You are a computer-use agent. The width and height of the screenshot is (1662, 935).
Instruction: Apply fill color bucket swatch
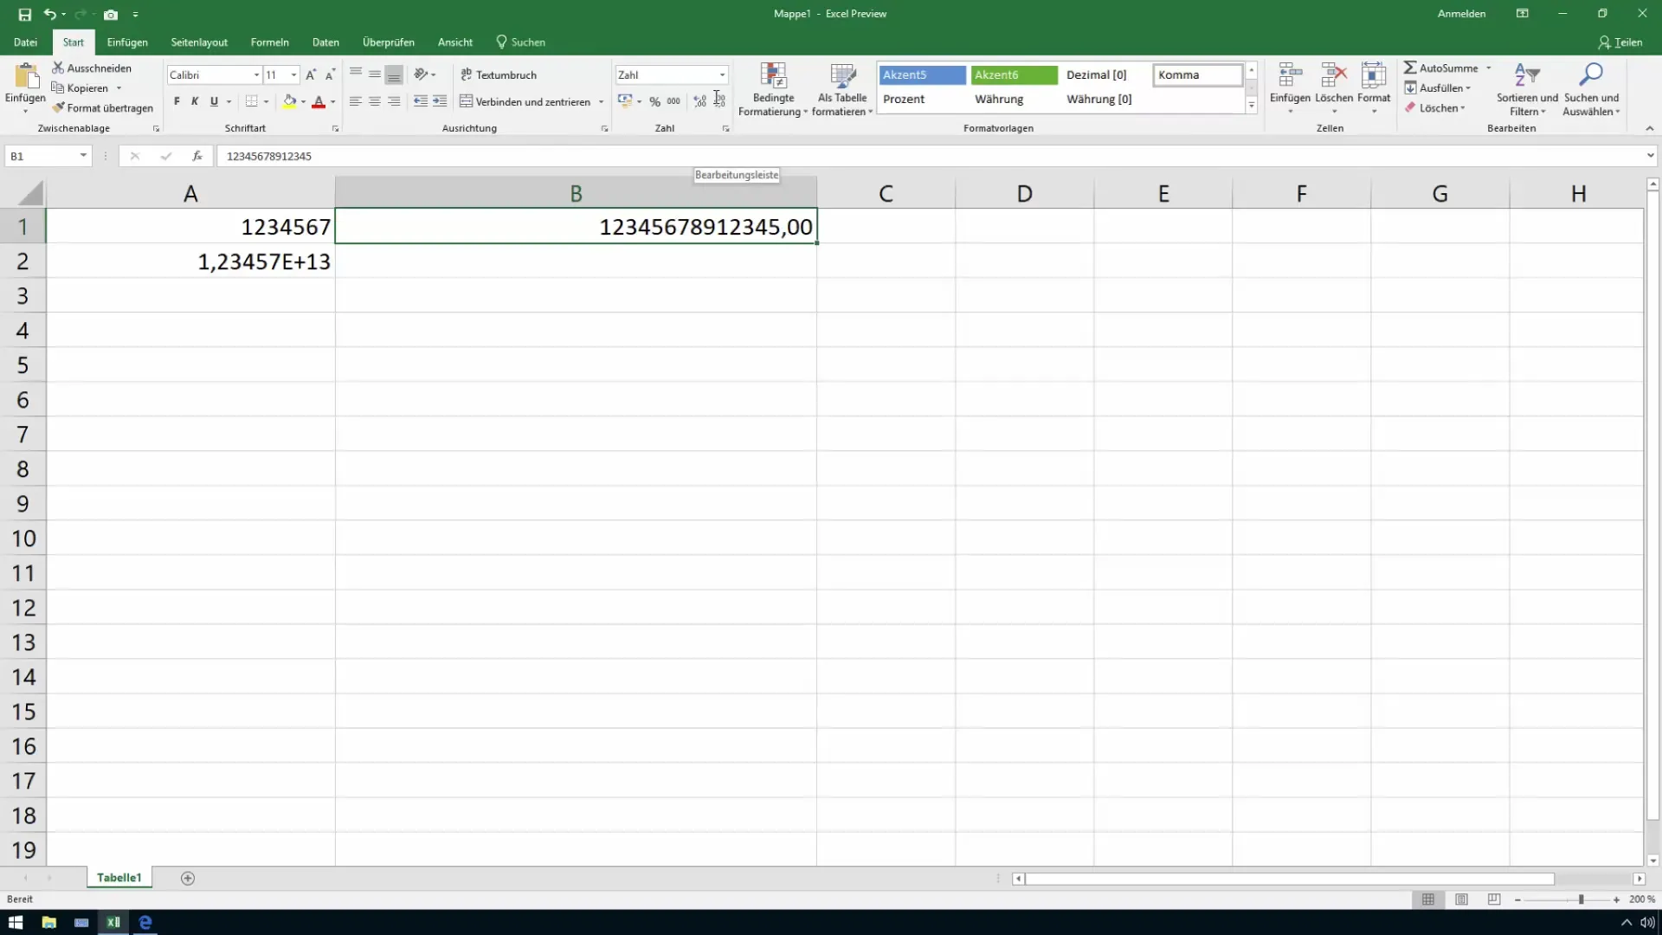pos(290,101)
